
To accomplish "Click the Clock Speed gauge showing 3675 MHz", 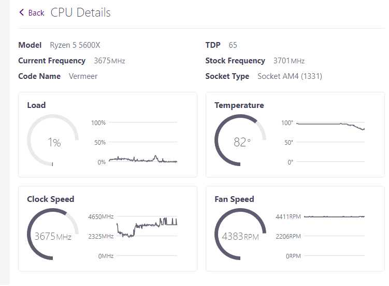I will pyautogui.click(x=53, y=236).
